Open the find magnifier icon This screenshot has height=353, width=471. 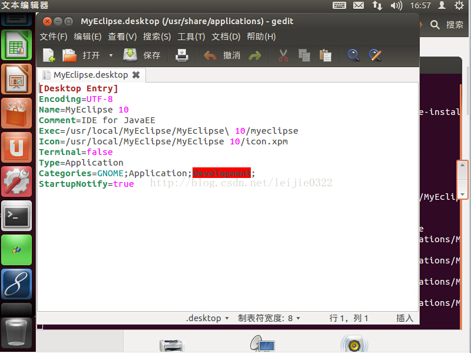tap(354, 55)
